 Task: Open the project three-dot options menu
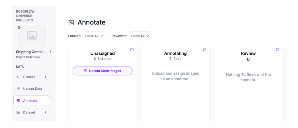click(x=50, y=52)
